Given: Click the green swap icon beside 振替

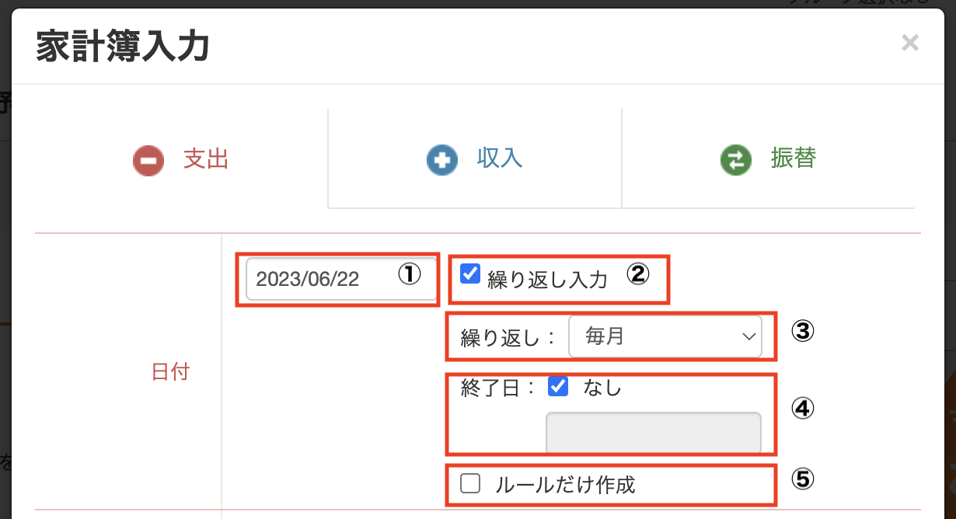Looking at the screenshot, I should (x=735, y=161).
